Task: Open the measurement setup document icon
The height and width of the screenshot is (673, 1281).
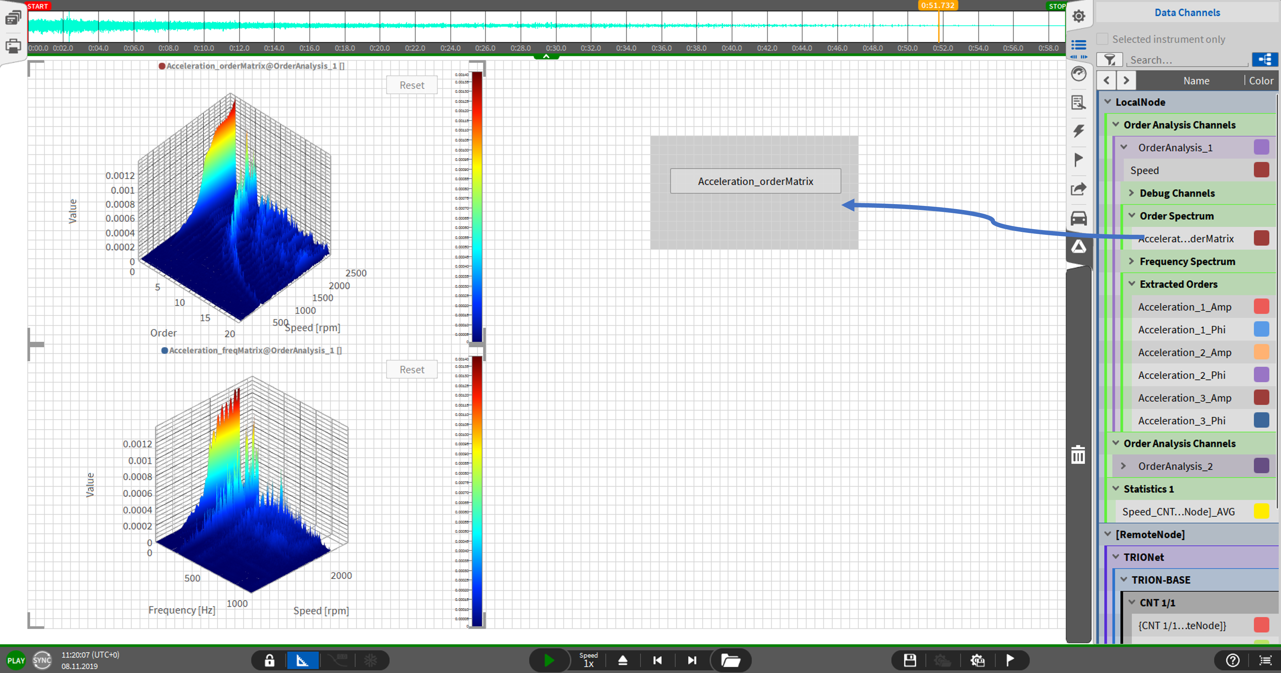Action: click(x=1078, y=103)
